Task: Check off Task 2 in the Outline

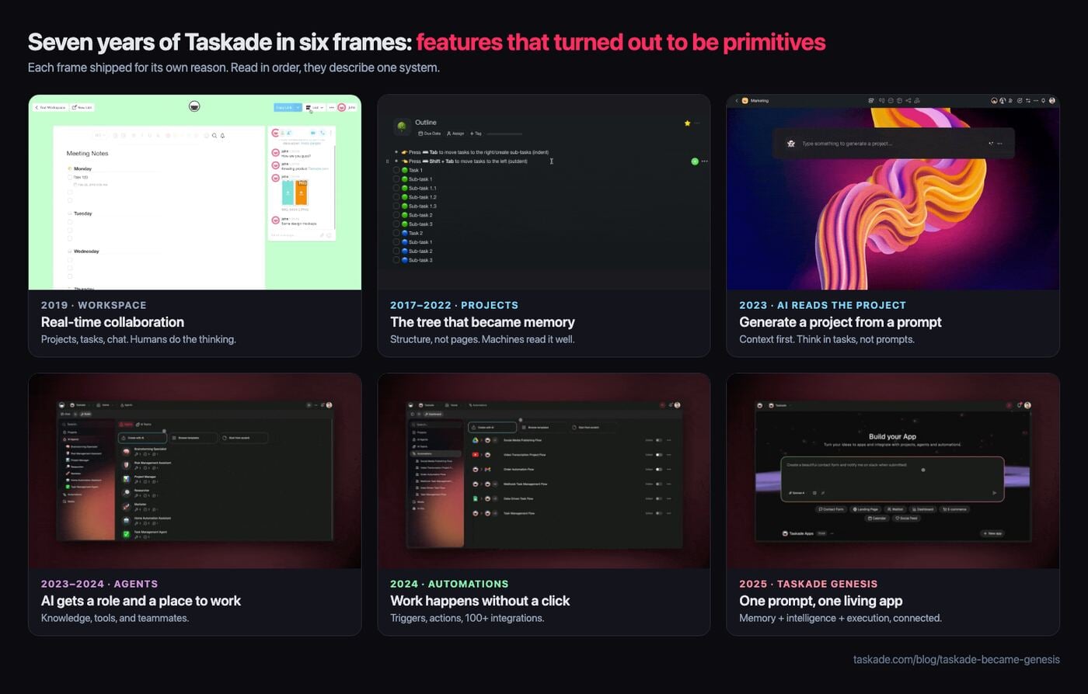Action: coord(396,233)
